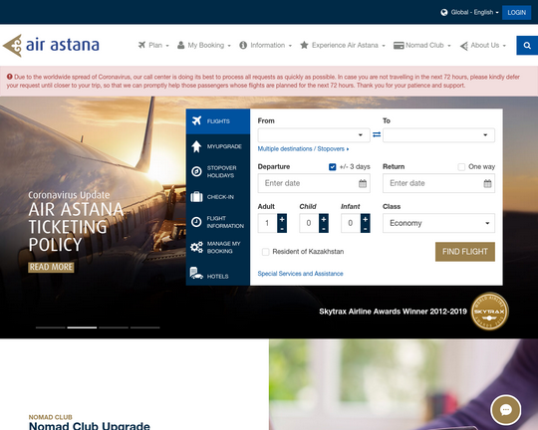
Task: Click the Child count field
Action: (309, 223)
